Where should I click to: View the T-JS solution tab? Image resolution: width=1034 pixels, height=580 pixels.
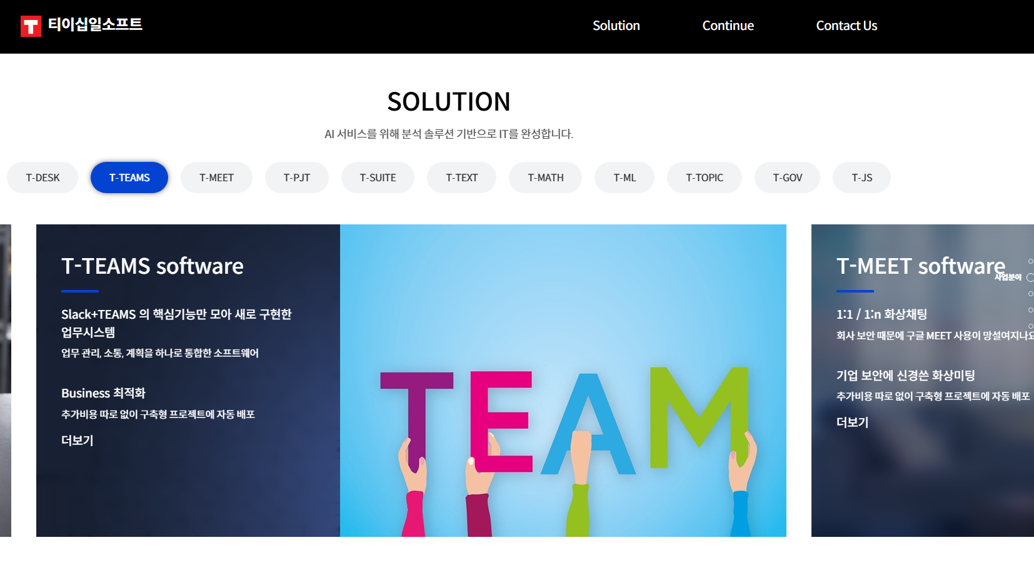pos(861,177)
